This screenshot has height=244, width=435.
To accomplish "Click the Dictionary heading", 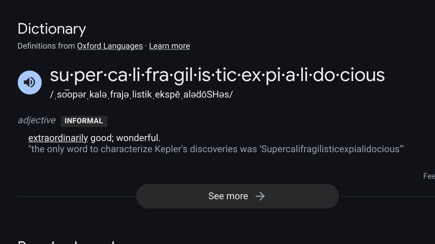I will pos(52,29).
